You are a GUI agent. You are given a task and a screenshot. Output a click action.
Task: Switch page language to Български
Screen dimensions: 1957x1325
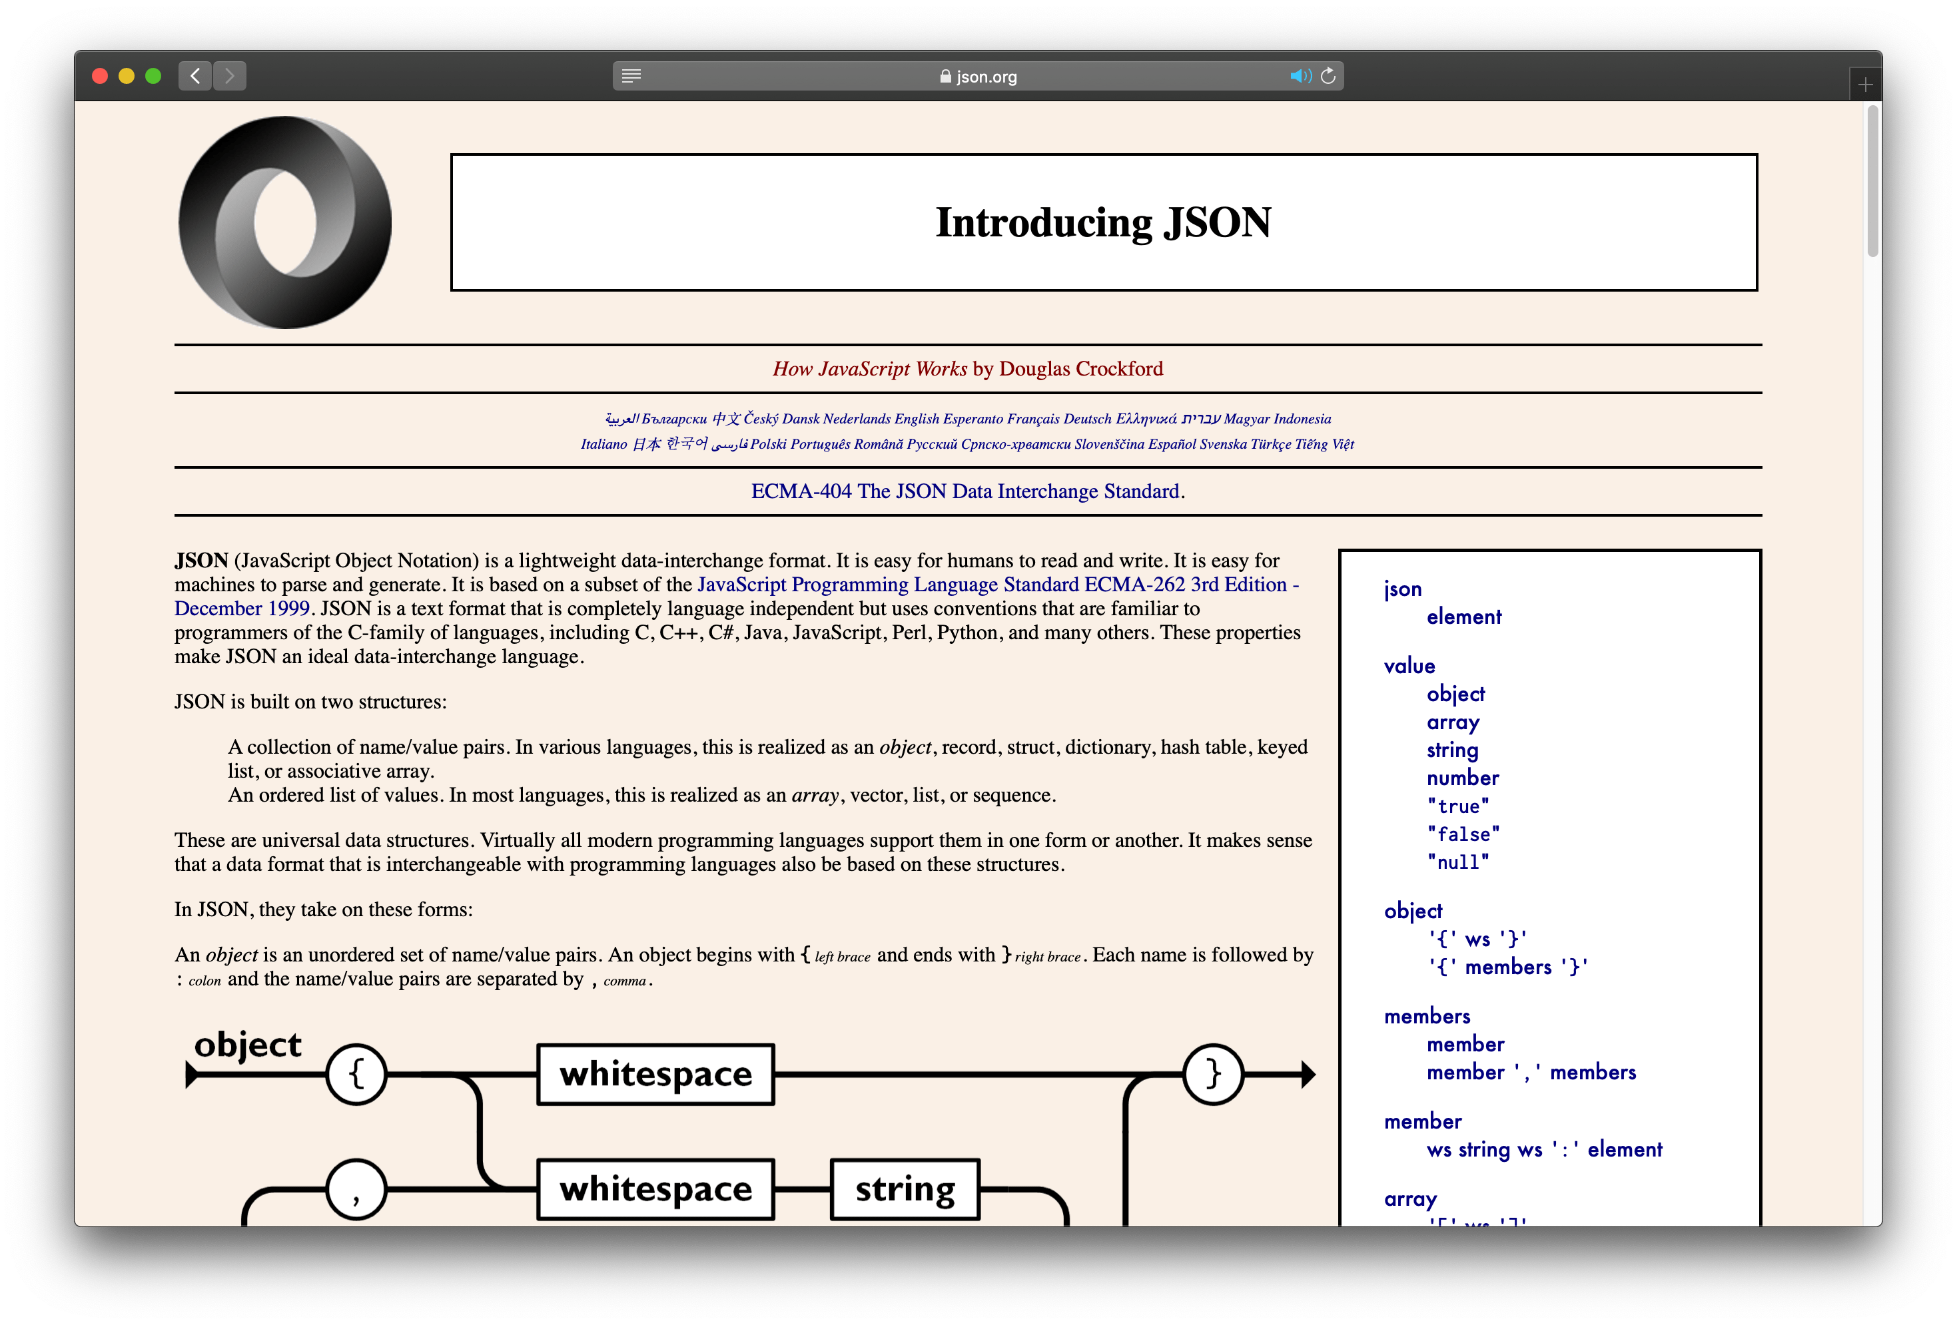(673, 419)
